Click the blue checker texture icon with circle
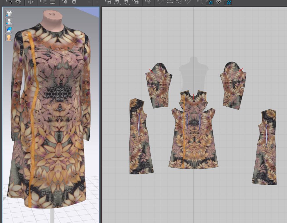 [228, 2]
